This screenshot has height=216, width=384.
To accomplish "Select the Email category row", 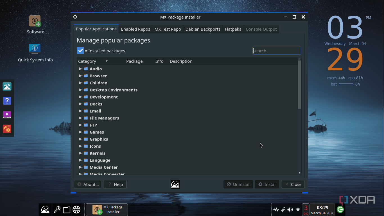I will 187,111.
